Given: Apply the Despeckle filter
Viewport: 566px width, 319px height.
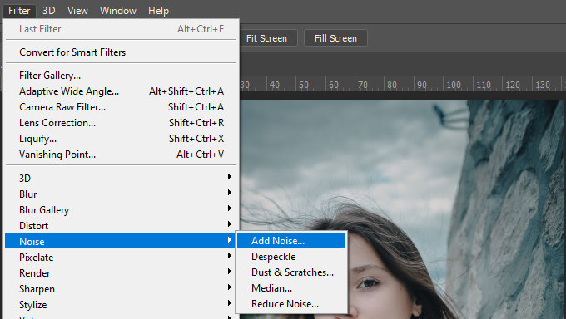Looking at the screenshot, I should pos(291,257).
